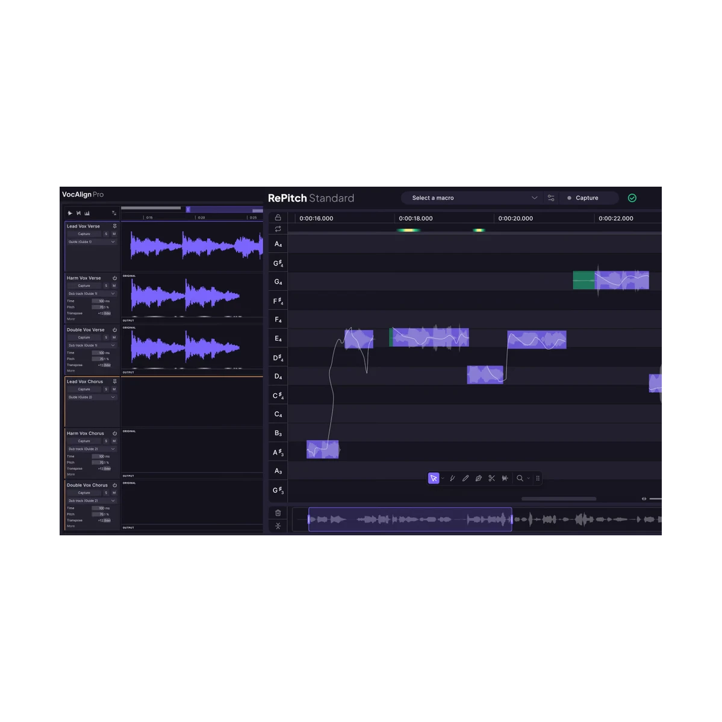The height and width of the screenshot is (722, 722).
Task: Click the waveform view icon in VocAlign toolbar
Action: coord(70,213)
